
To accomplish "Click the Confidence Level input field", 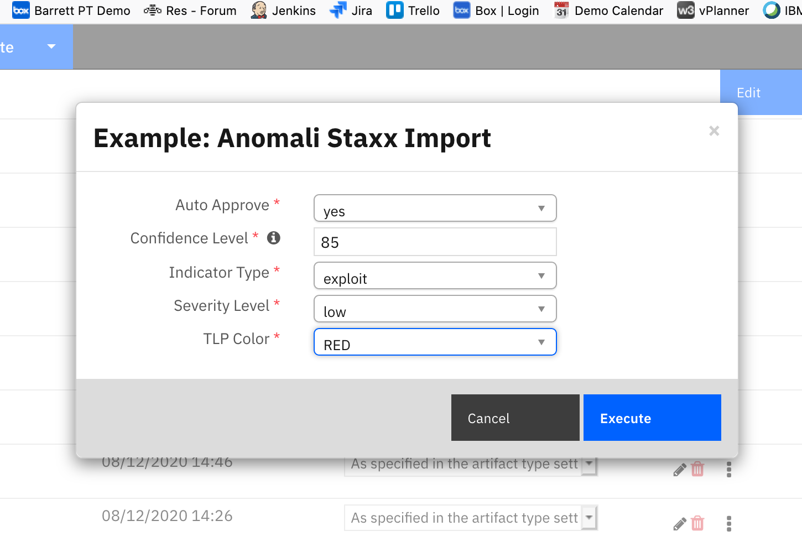I will tap(435, 242).
